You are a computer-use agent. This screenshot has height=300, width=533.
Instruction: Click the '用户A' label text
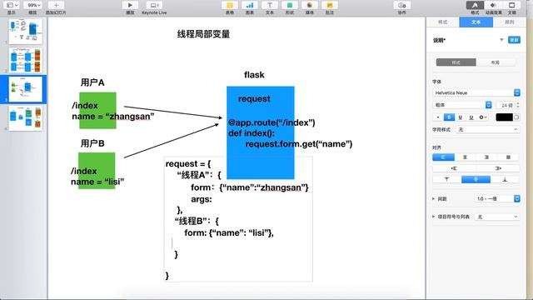[92, 82]
